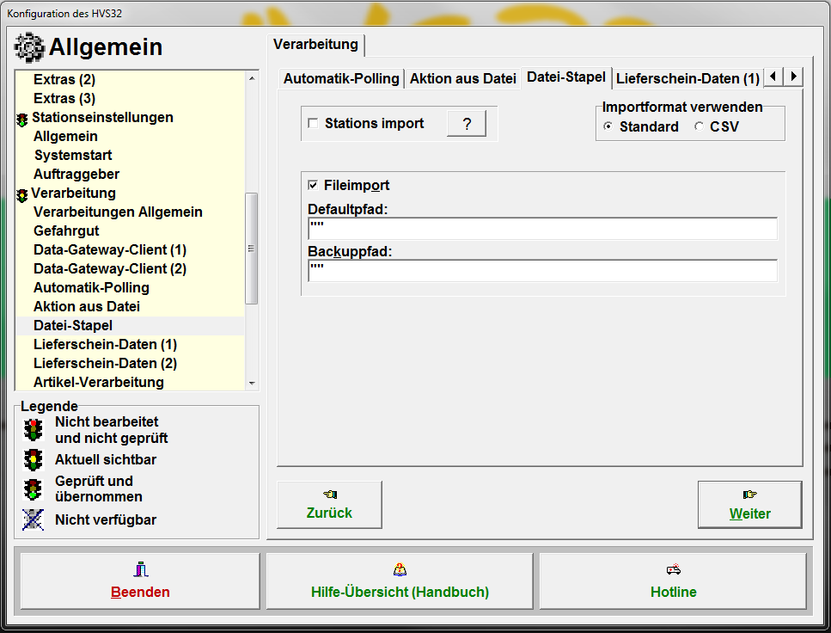Click the help icon above Hilfe-Übersicht
The height and width of the screenshot is (633, 831).
coord(400,569)
